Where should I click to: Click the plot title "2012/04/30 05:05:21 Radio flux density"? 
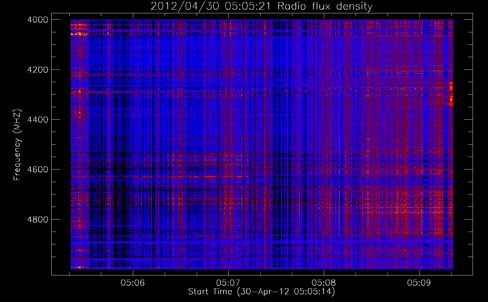(x=261, y=6)
